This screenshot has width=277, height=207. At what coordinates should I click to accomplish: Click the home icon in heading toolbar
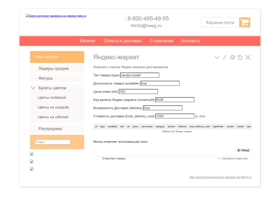240,57
